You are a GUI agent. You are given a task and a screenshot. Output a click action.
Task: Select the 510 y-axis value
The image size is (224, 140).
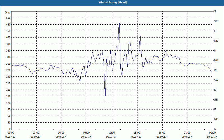coord(9,18)
